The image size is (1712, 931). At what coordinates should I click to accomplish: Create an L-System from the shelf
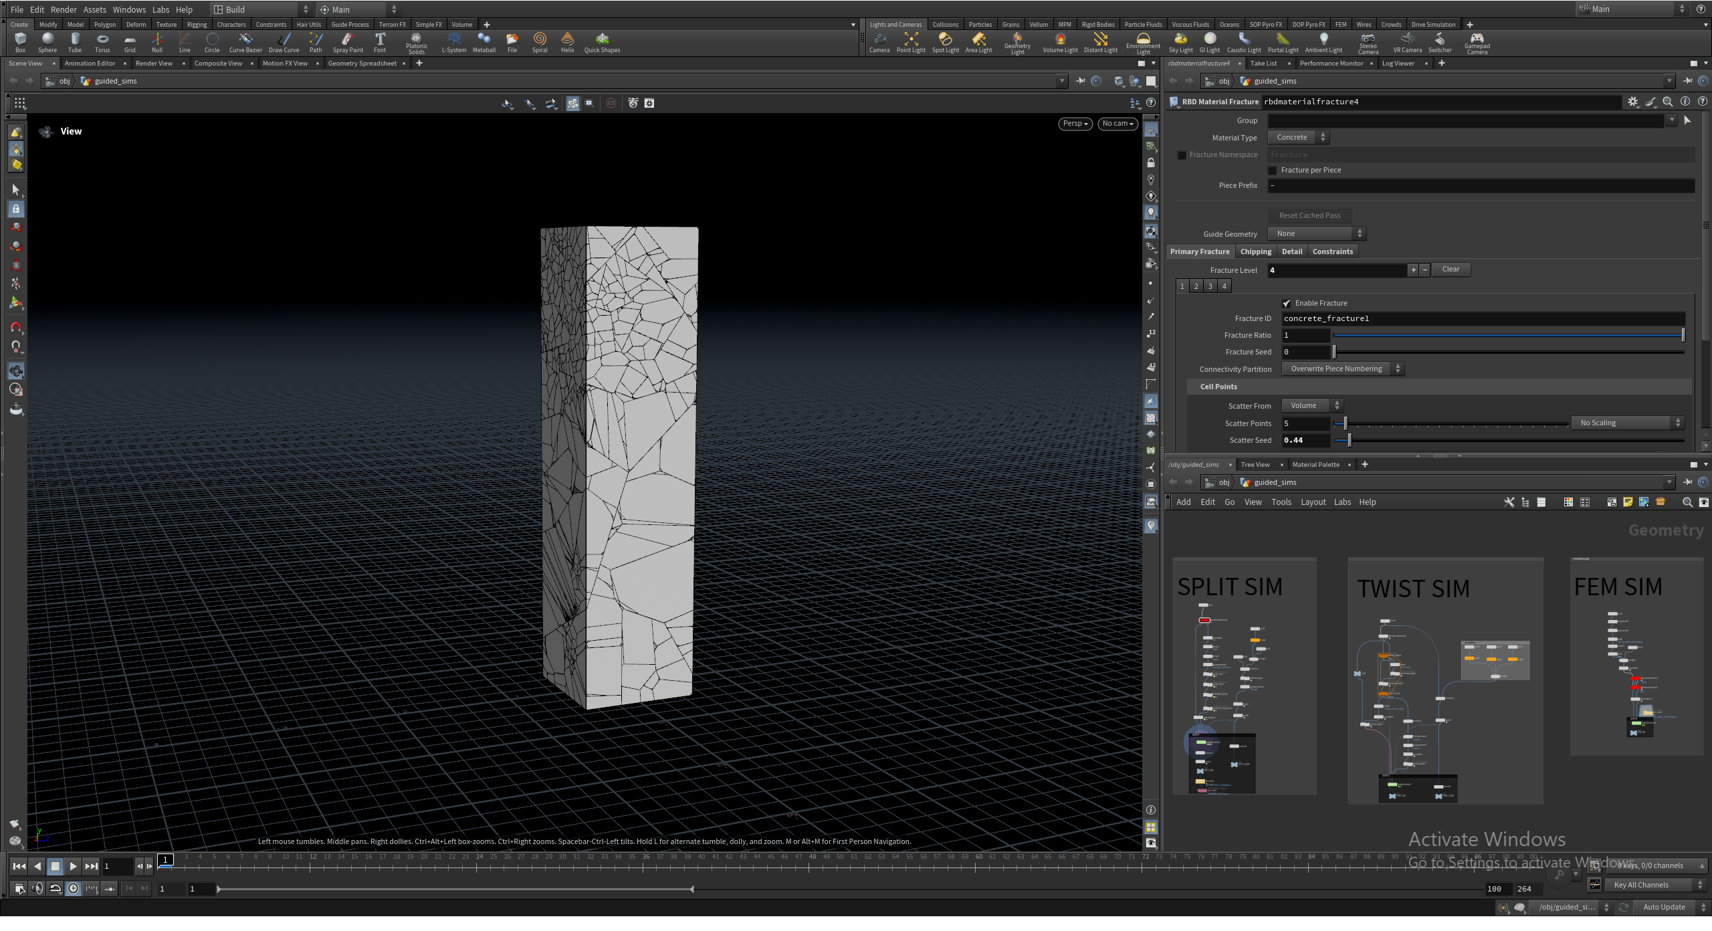click(x=454, y=42)
